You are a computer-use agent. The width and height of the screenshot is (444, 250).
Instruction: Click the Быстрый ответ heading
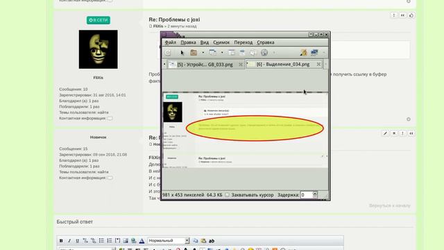point(74,222)
